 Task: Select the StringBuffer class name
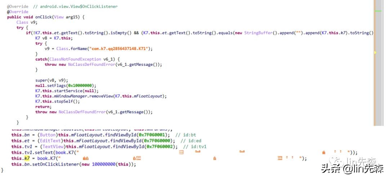258,33
